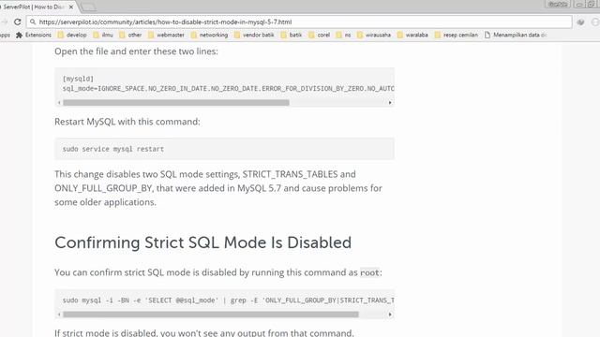Click left arrow of sql_mode code scrollbar
The image size is (600, 337).
tap(59, 102)
